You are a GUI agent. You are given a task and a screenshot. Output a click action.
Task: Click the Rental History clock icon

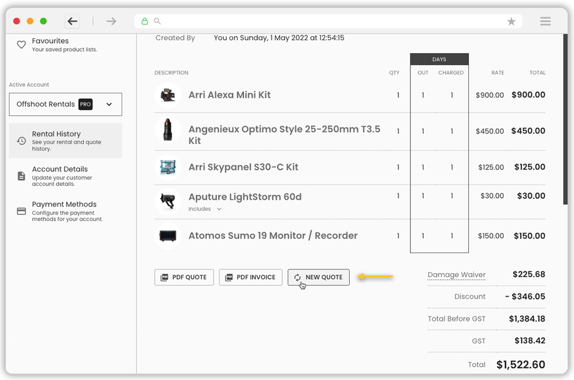point(22,141)
